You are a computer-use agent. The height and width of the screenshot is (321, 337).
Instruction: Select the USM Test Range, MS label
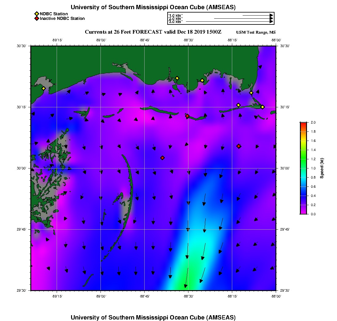click(x=256, y=32)
